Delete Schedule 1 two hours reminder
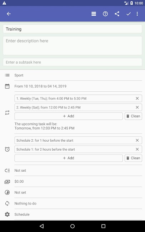 [137, 149]
